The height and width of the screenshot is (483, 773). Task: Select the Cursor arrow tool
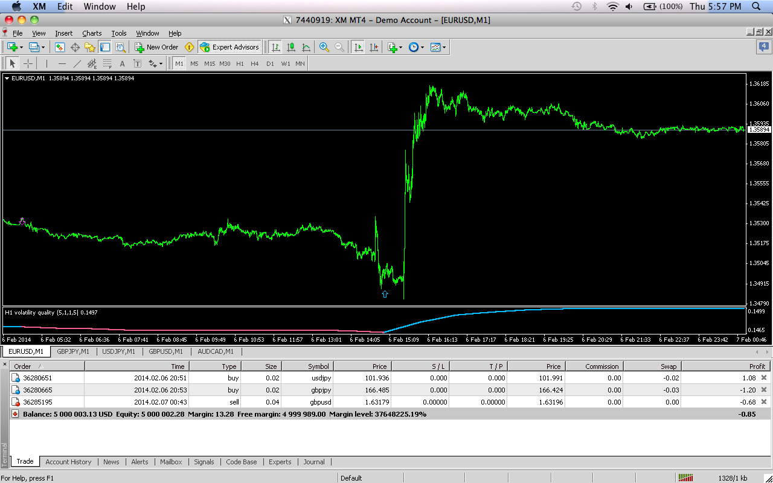(x=12, y=63)
